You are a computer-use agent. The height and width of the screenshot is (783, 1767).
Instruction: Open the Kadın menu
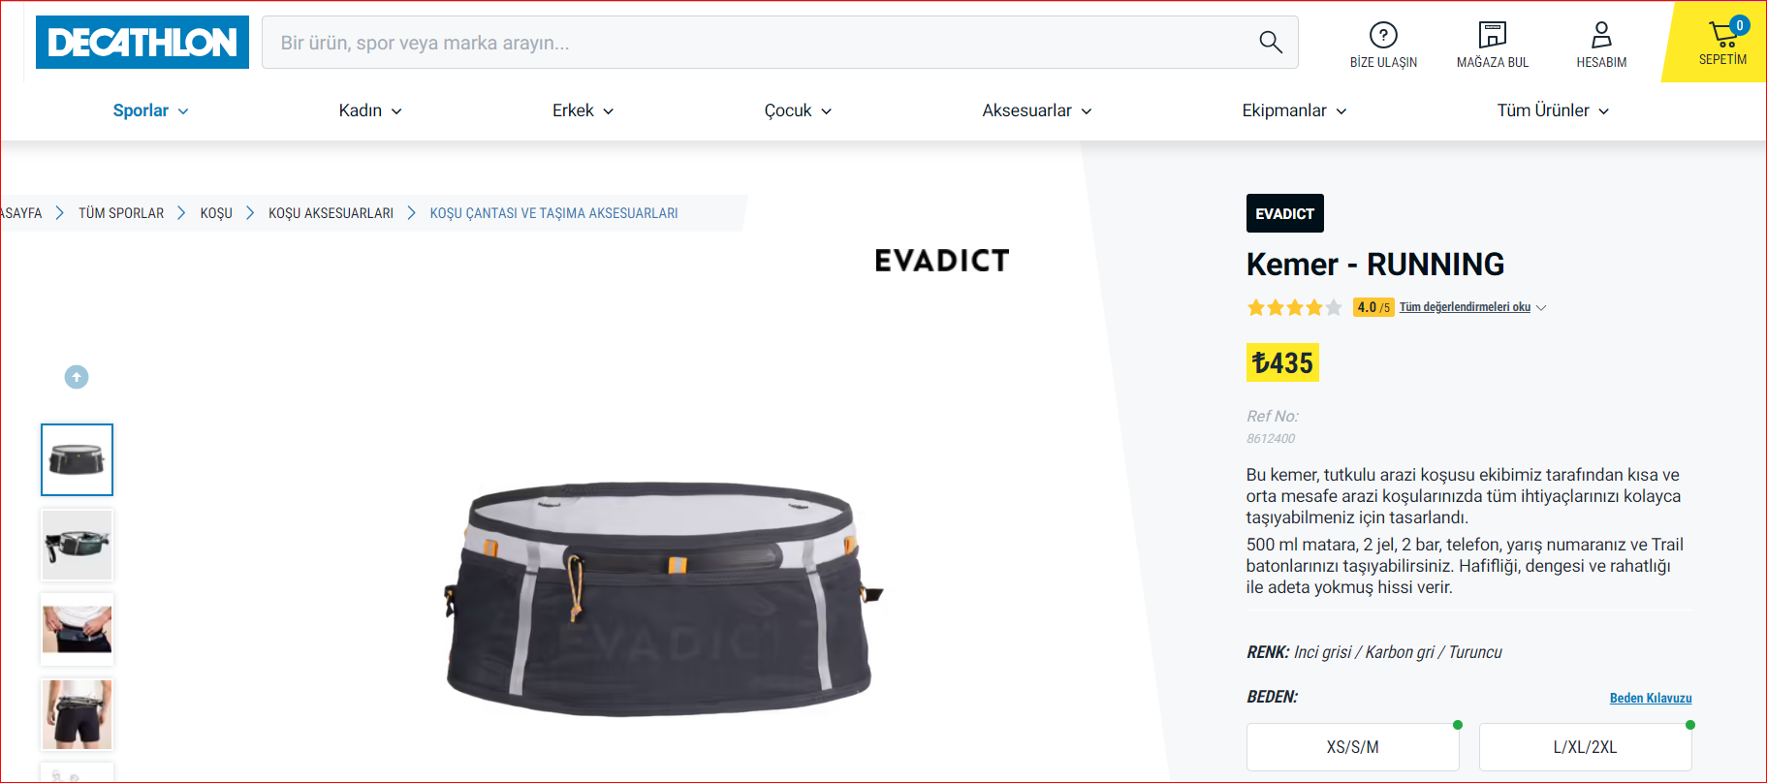tap(370, 110)
